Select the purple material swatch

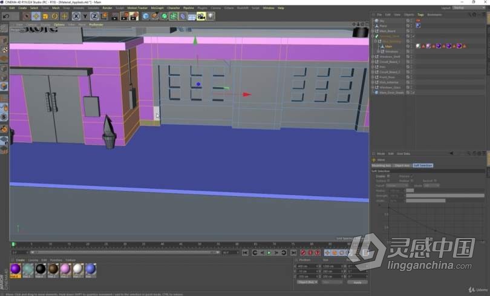(15, 269)
